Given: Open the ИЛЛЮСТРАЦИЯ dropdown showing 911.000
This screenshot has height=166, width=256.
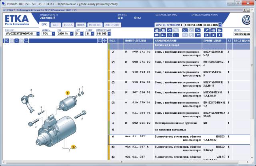Looking at the screenshot, I should pyautogui.click(x=109, y=34).
